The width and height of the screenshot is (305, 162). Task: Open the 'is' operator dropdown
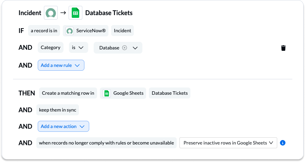pyautogui.click(x=78, y=48)
